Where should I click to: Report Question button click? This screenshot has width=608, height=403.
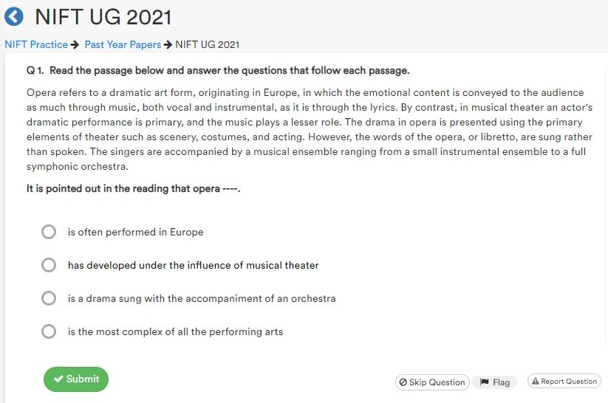(564, 382)
